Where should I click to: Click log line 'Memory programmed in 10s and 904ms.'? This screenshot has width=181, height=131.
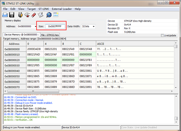(30, 117)
